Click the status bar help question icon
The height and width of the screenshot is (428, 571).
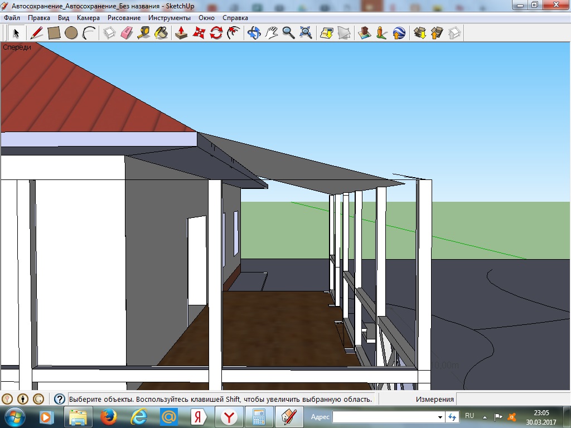[60, 399]
